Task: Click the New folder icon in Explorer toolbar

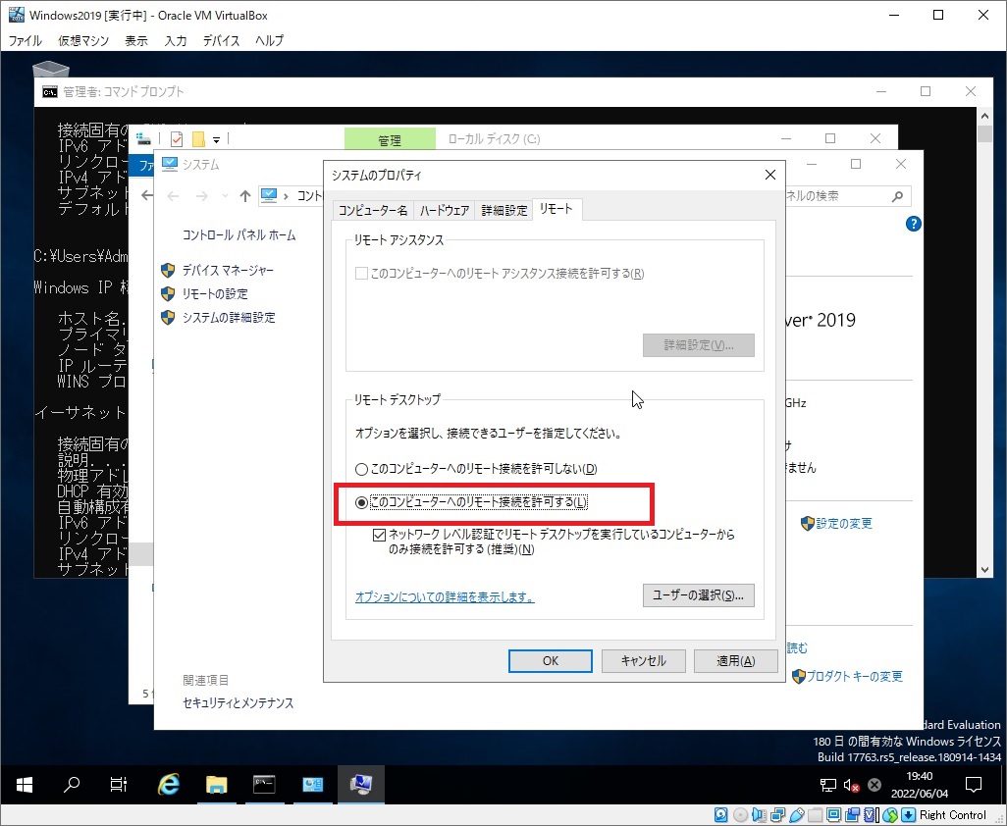Action: coord(198,138)
